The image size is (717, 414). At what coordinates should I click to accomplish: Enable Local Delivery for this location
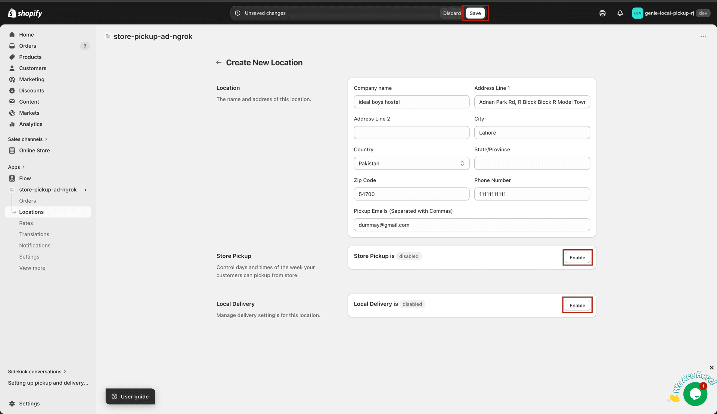577,305
